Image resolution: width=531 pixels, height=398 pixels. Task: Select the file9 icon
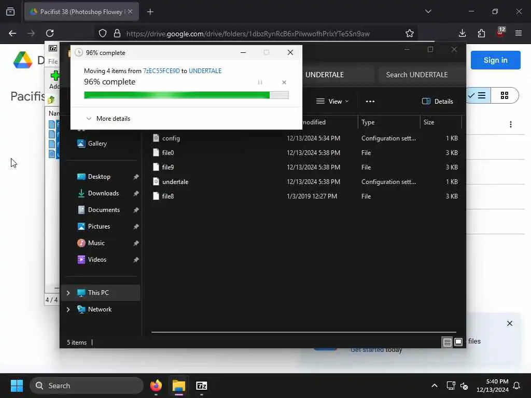[156, 167]
